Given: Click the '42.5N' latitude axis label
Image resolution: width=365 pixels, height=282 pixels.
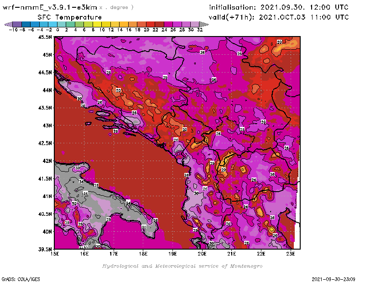Looking at the screenshot, I should click(x=45, y=143).
